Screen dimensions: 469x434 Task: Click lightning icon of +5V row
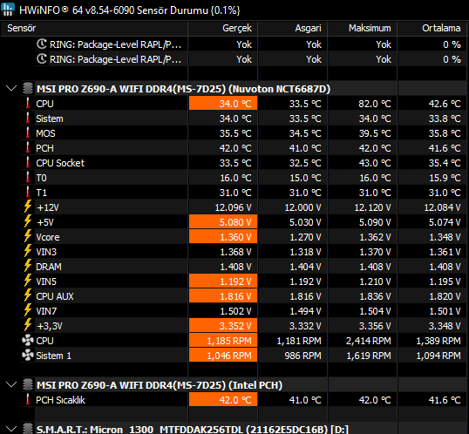pos(28,221)
